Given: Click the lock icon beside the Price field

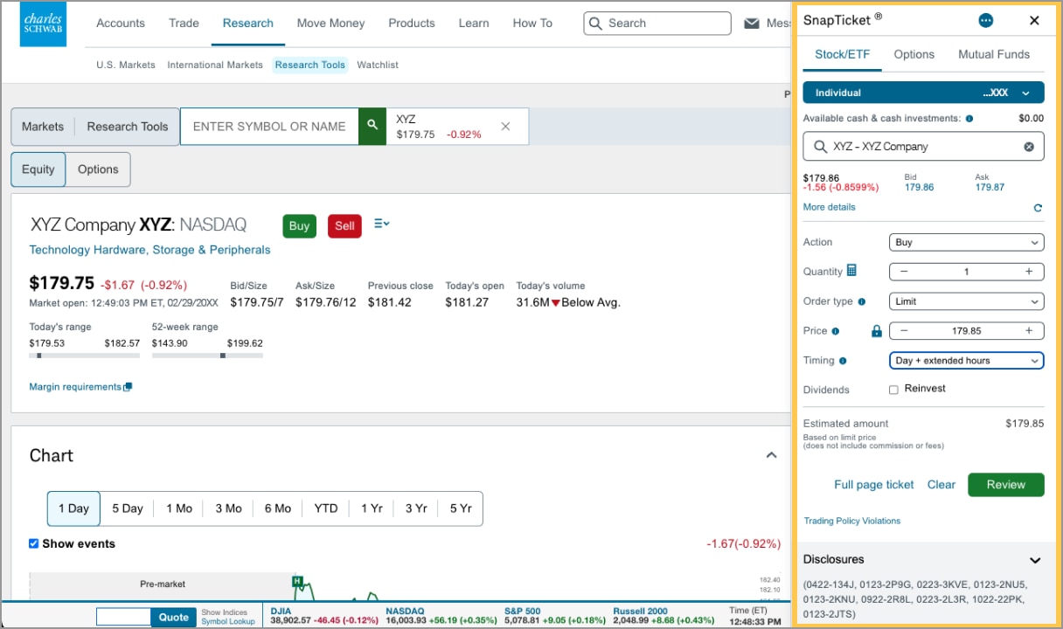Looking at the screenshot, I should coord(878,330).
